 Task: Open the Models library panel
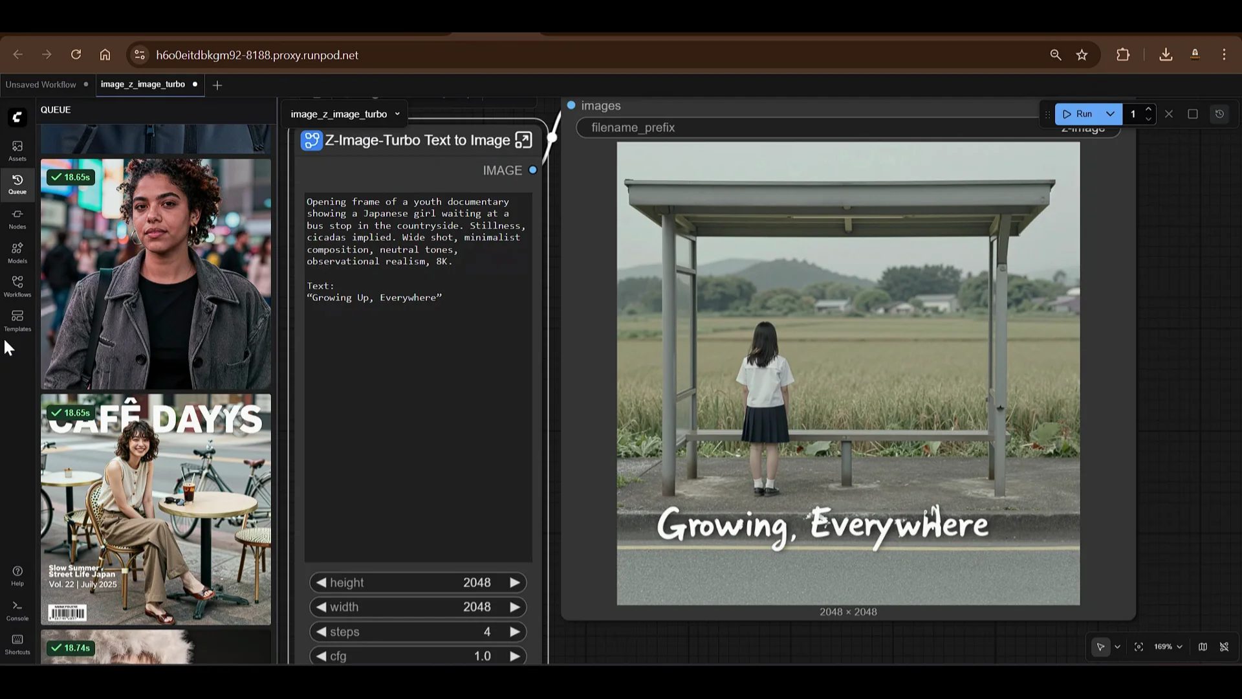[17, 252]
